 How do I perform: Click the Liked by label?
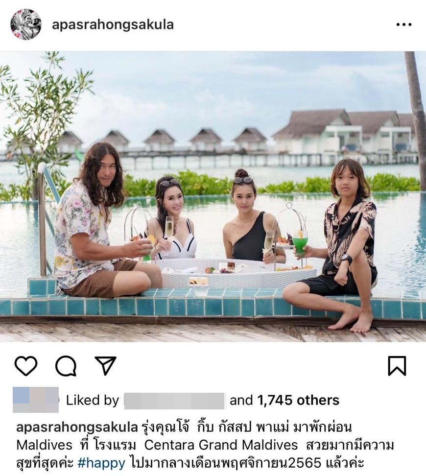93,401
